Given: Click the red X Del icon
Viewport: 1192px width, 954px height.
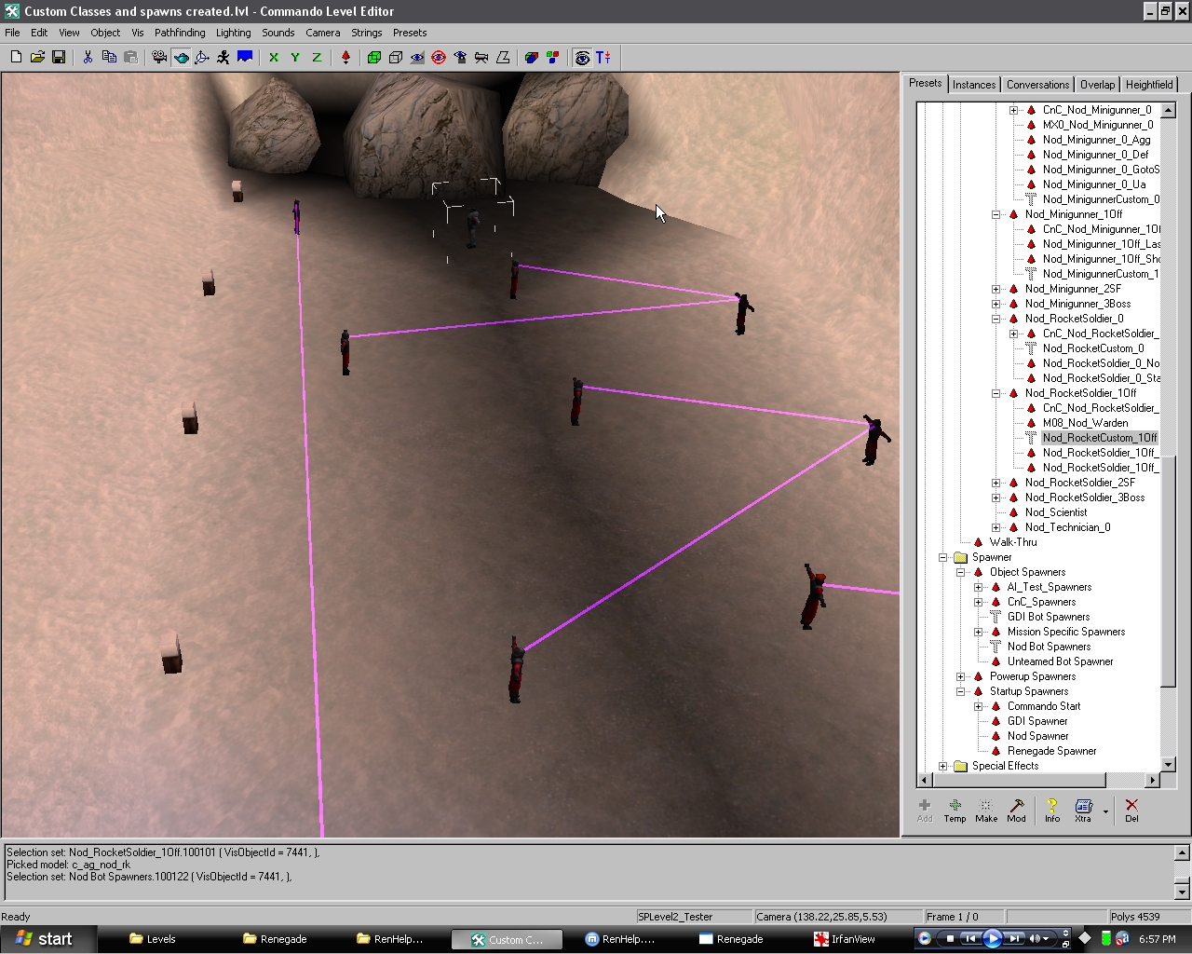Looking at the screenshot, I should point(1131,809).
